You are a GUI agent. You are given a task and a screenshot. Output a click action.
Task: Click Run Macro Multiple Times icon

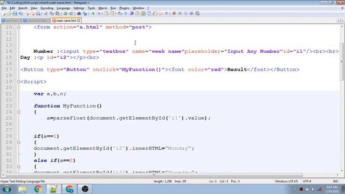192,13
